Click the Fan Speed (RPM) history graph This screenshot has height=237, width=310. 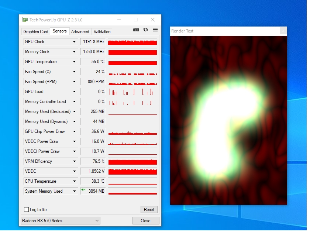point(132,82)
